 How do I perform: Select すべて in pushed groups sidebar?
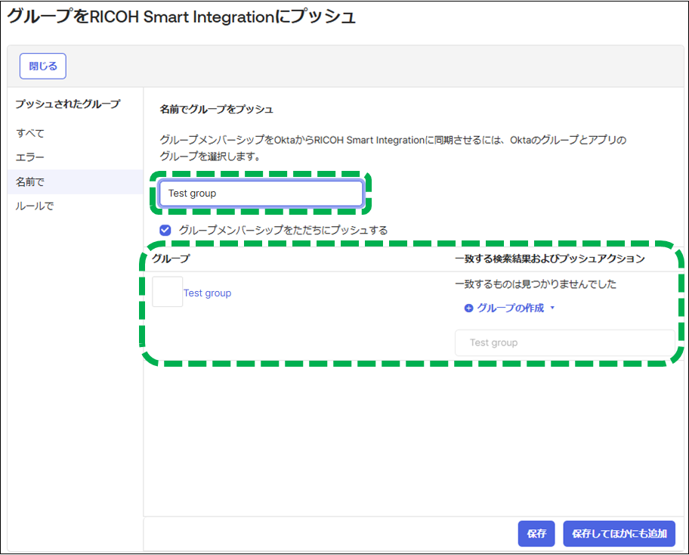tap(30, 133)
